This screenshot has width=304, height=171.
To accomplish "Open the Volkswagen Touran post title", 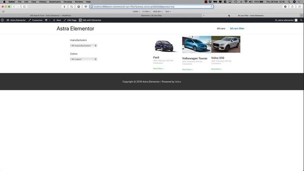I will coord(195,58).
